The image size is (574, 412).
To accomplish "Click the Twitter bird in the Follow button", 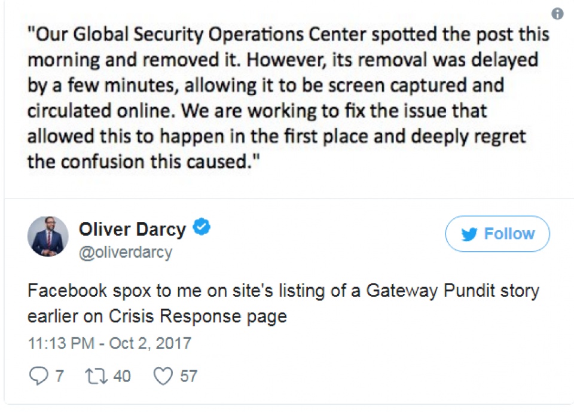I will (470, 234).
